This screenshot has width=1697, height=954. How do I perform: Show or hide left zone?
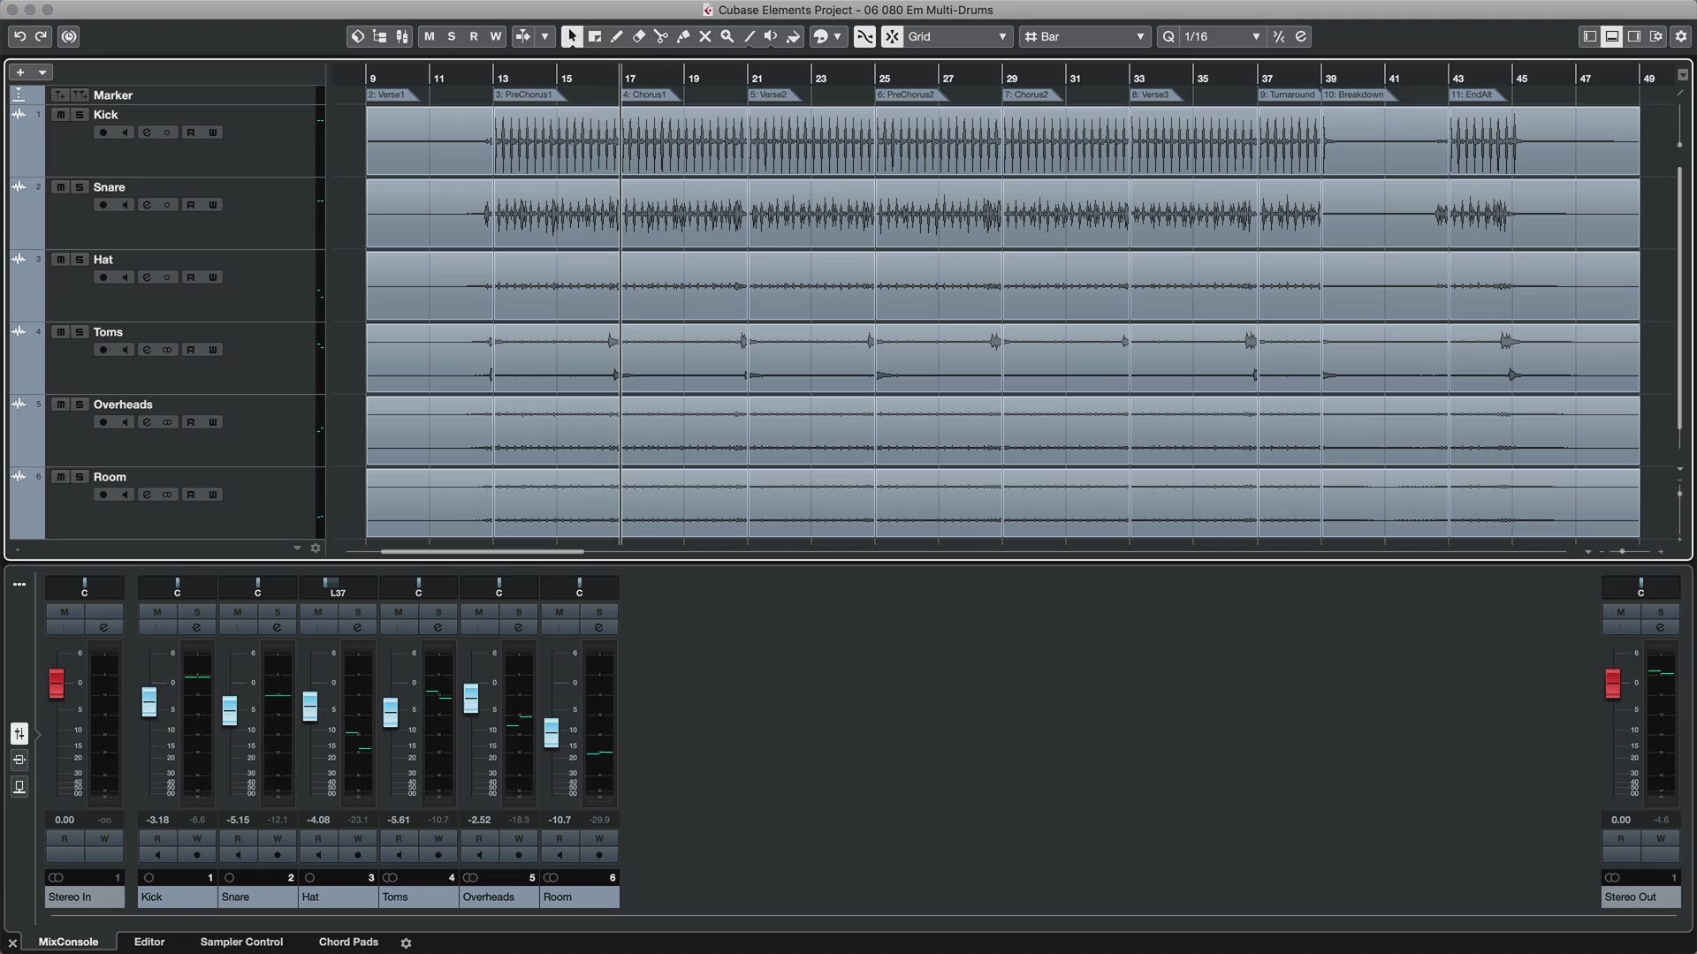click(x=1590, y=36)
